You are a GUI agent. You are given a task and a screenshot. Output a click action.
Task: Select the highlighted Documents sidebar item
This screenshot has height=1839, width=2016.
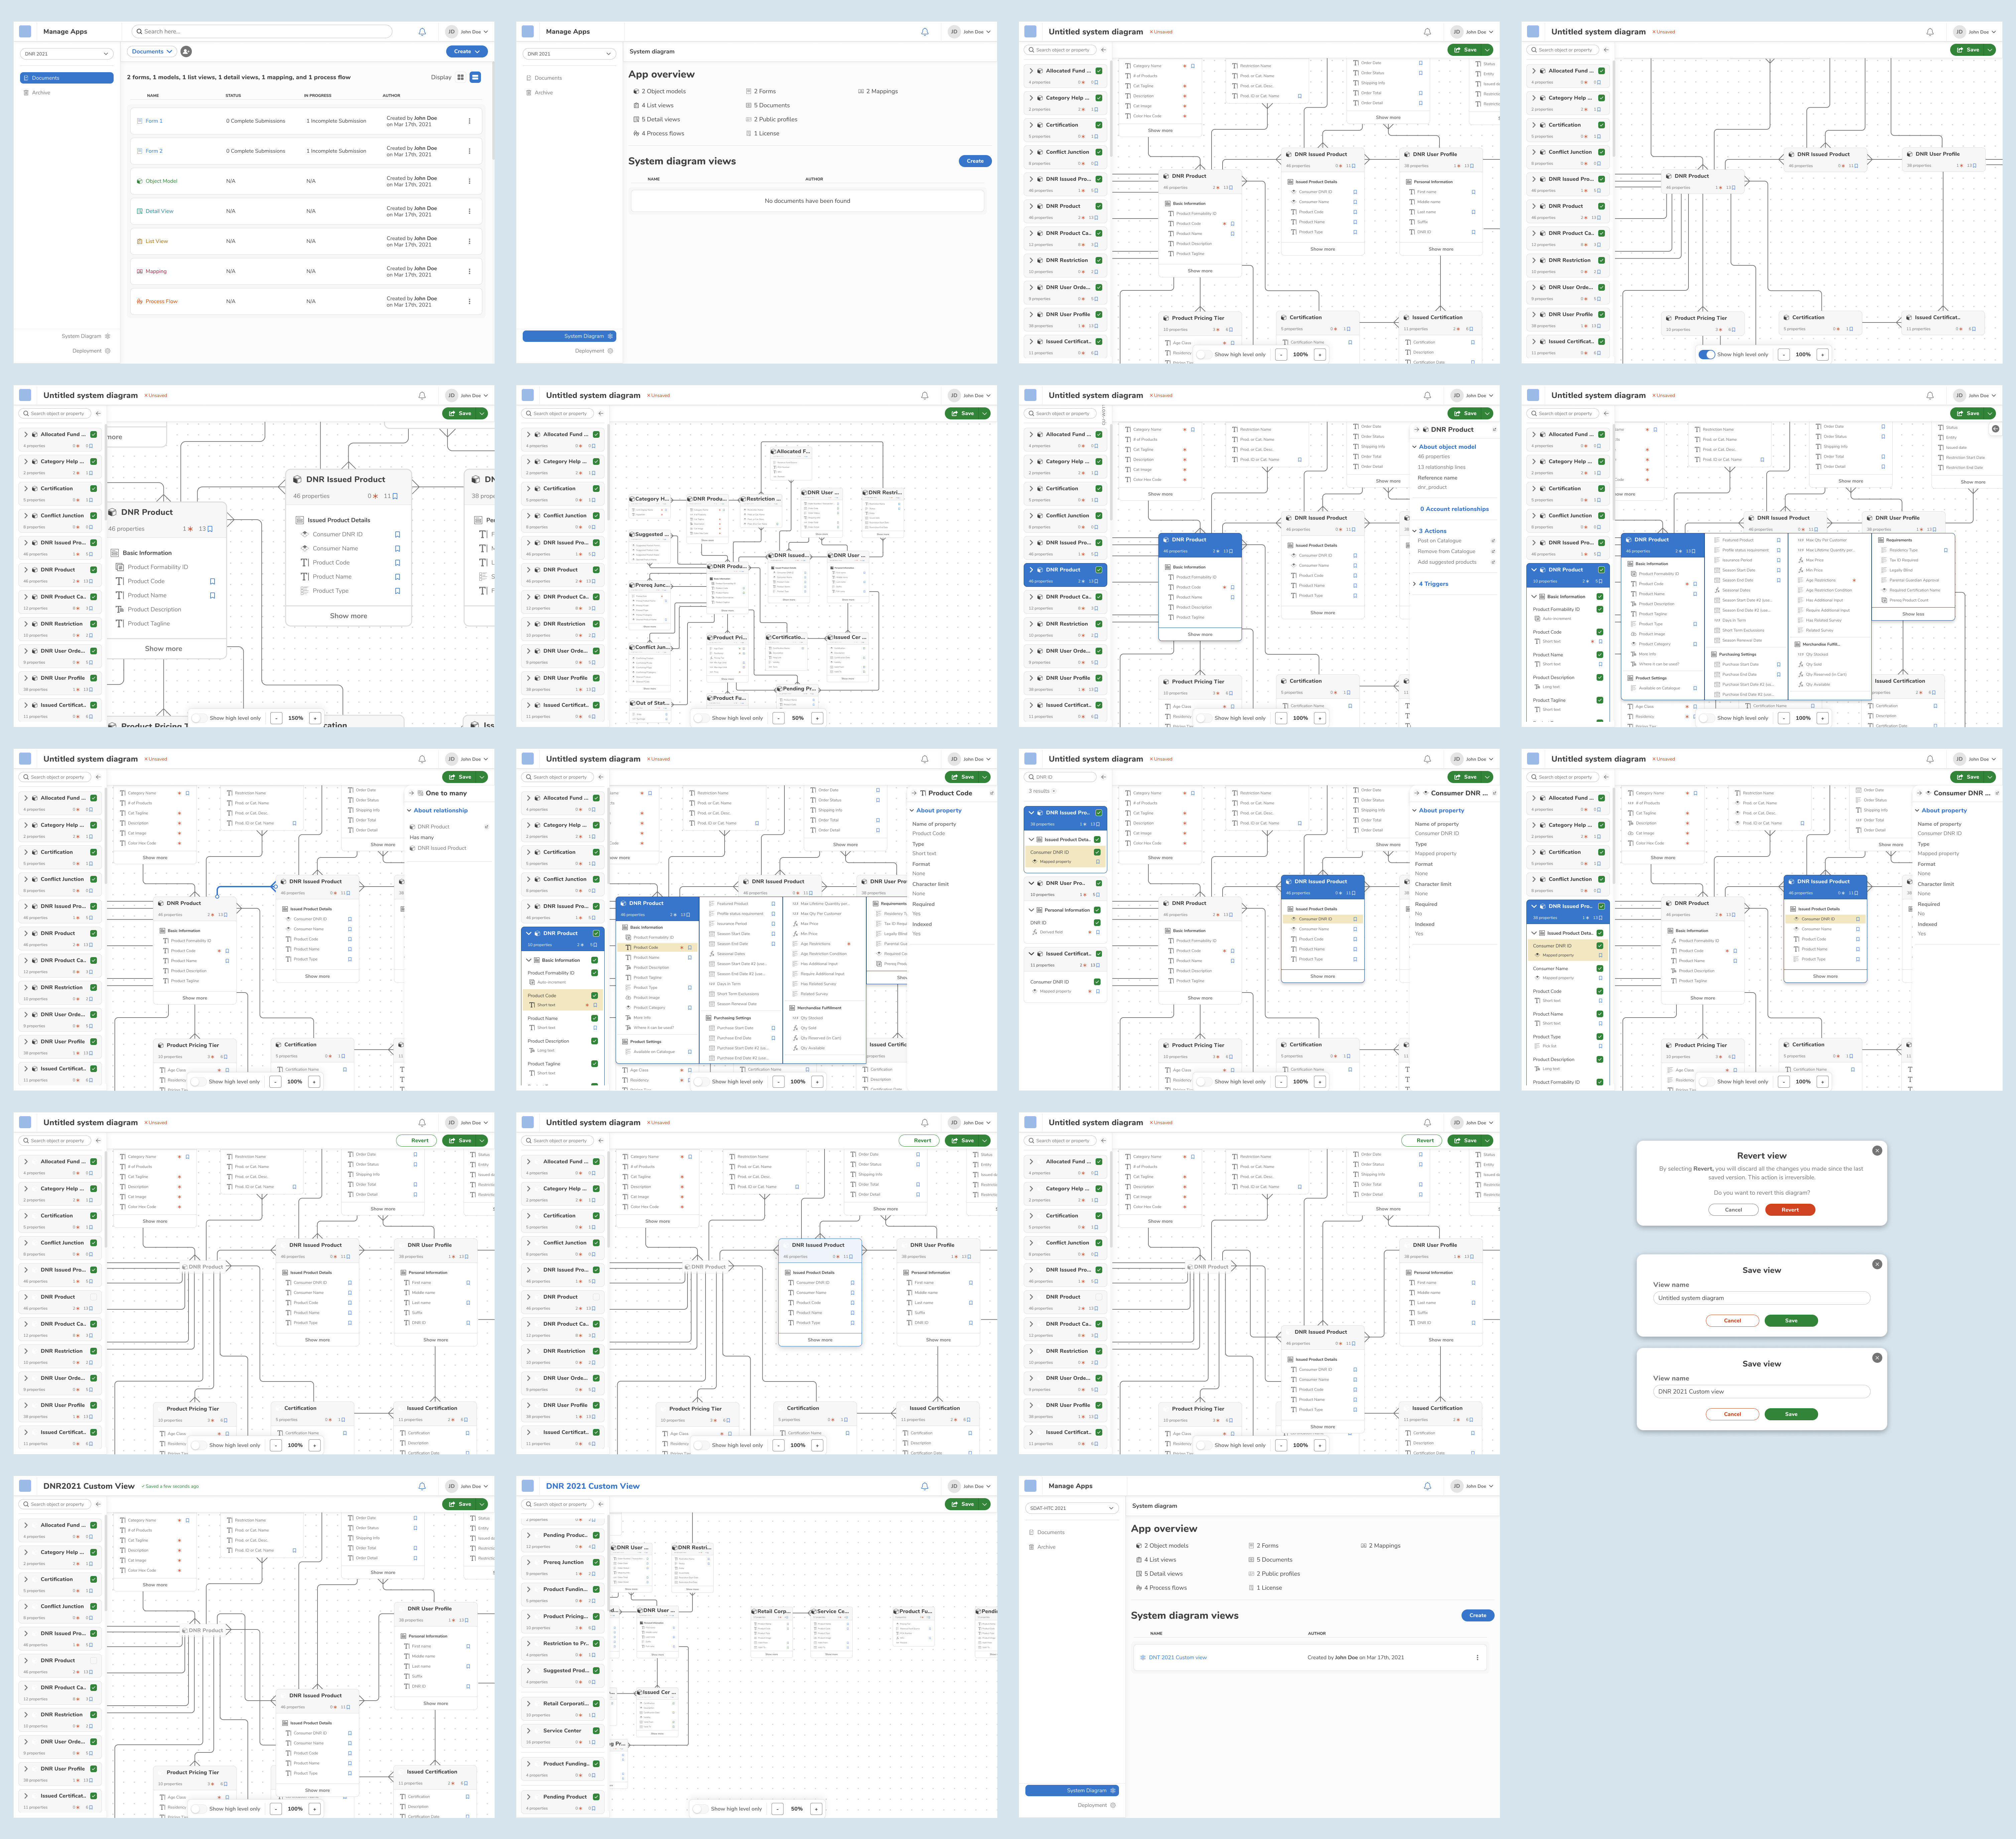pyautogui.click(x=67, y=78)
